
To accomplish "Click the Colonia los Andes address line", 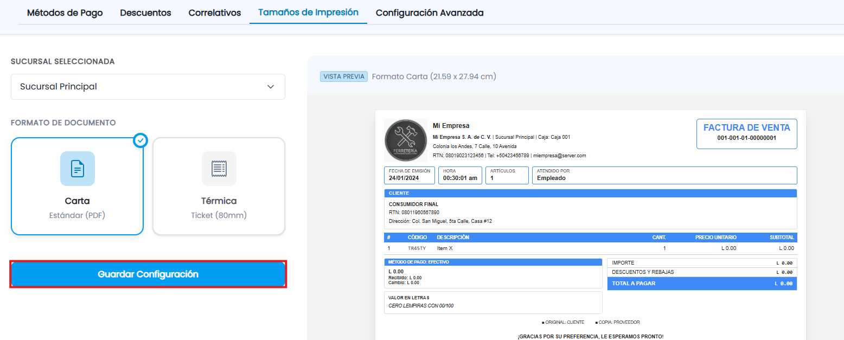I will 475,146.
